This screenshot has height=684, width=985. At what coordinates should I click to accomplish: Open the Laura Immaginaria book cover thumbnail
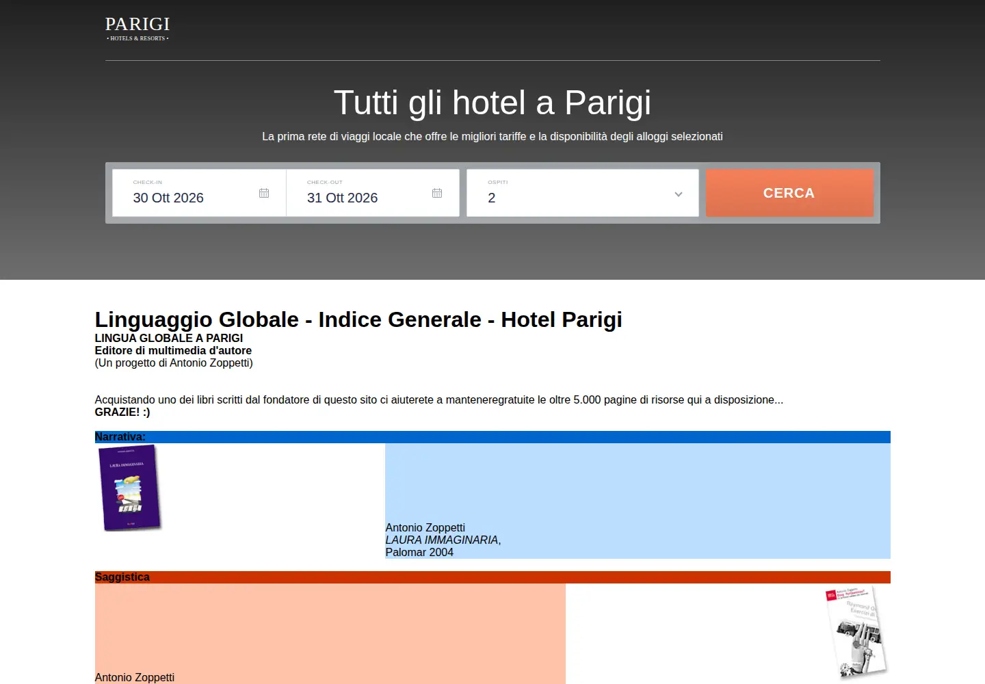129,488
